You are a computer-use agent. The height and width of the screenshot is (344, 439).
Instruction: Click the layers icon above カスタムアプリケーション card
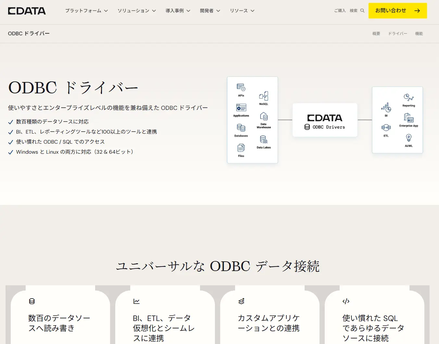pos(241,301)
